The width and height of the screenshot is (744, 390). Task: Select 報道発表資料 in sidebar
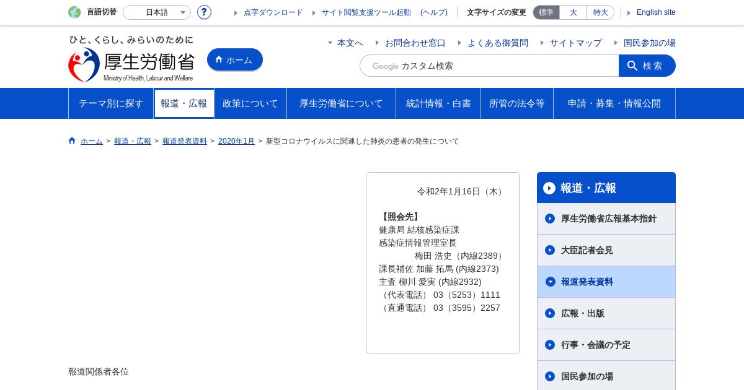[606, 282]
